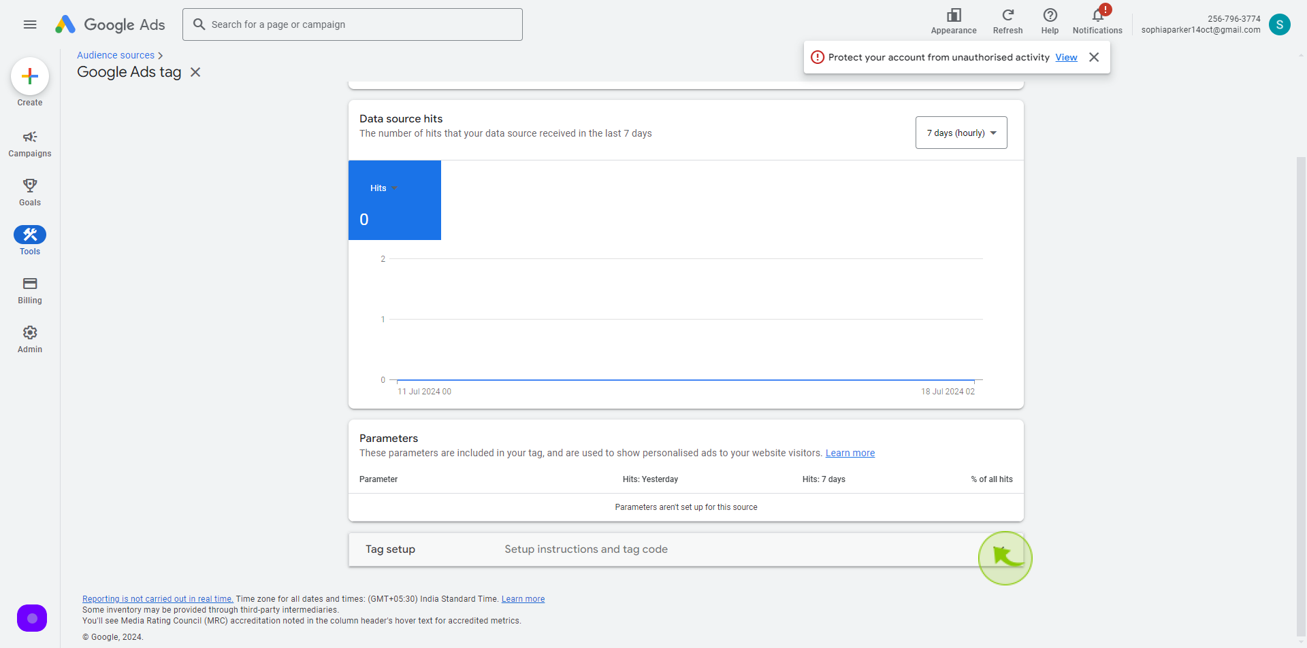Click the Hits value 0 tile
Screen dimensions: 1307x648
point(395,200)
